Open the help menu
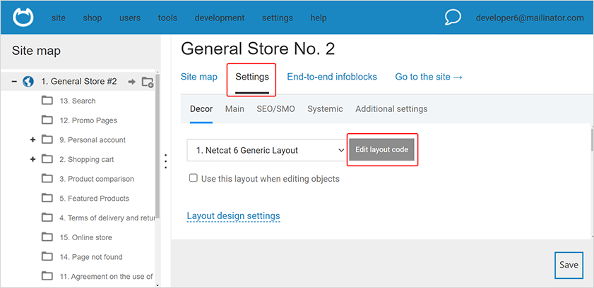Screen dimensions: 594x288 point(319,18)
